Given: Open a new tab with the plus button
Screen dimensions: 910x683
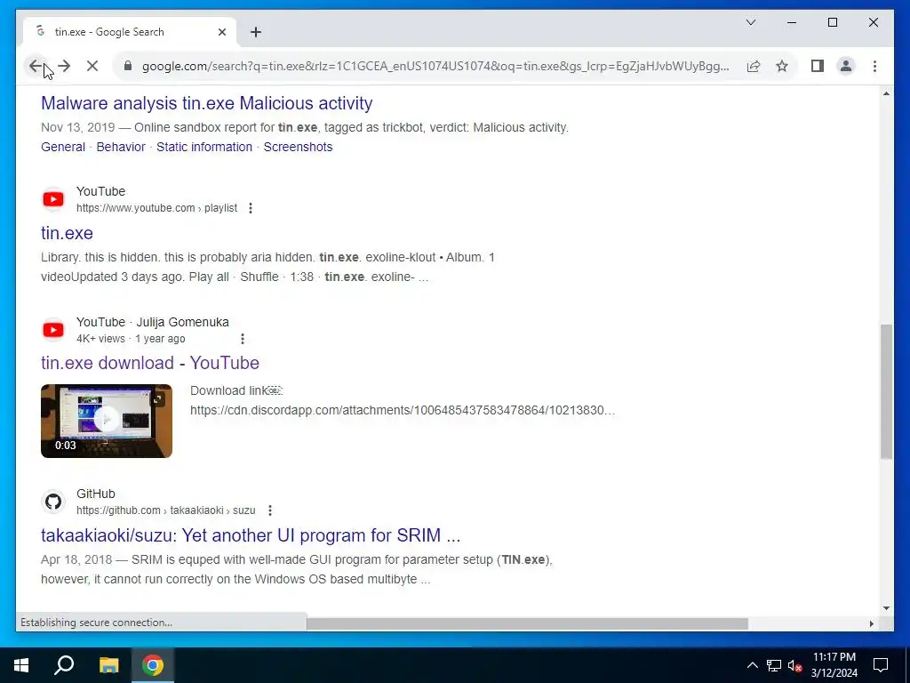Looking at the screenshot, I should point(256,32).
